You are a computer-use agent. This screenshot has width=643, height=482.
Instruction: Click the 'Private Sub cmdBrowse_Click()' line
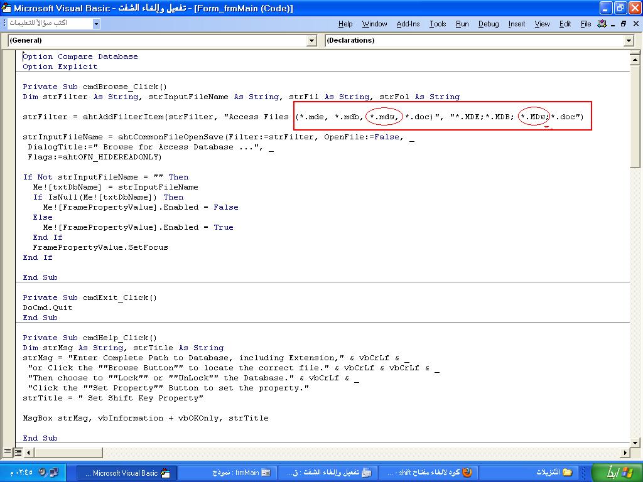(95, 87)
